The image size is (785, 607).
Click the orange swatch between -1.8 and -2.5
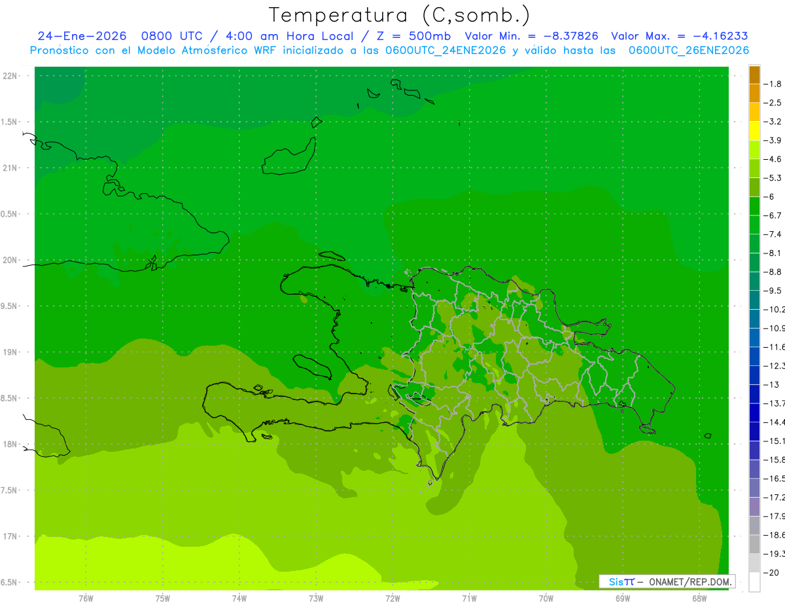[755, 93]
